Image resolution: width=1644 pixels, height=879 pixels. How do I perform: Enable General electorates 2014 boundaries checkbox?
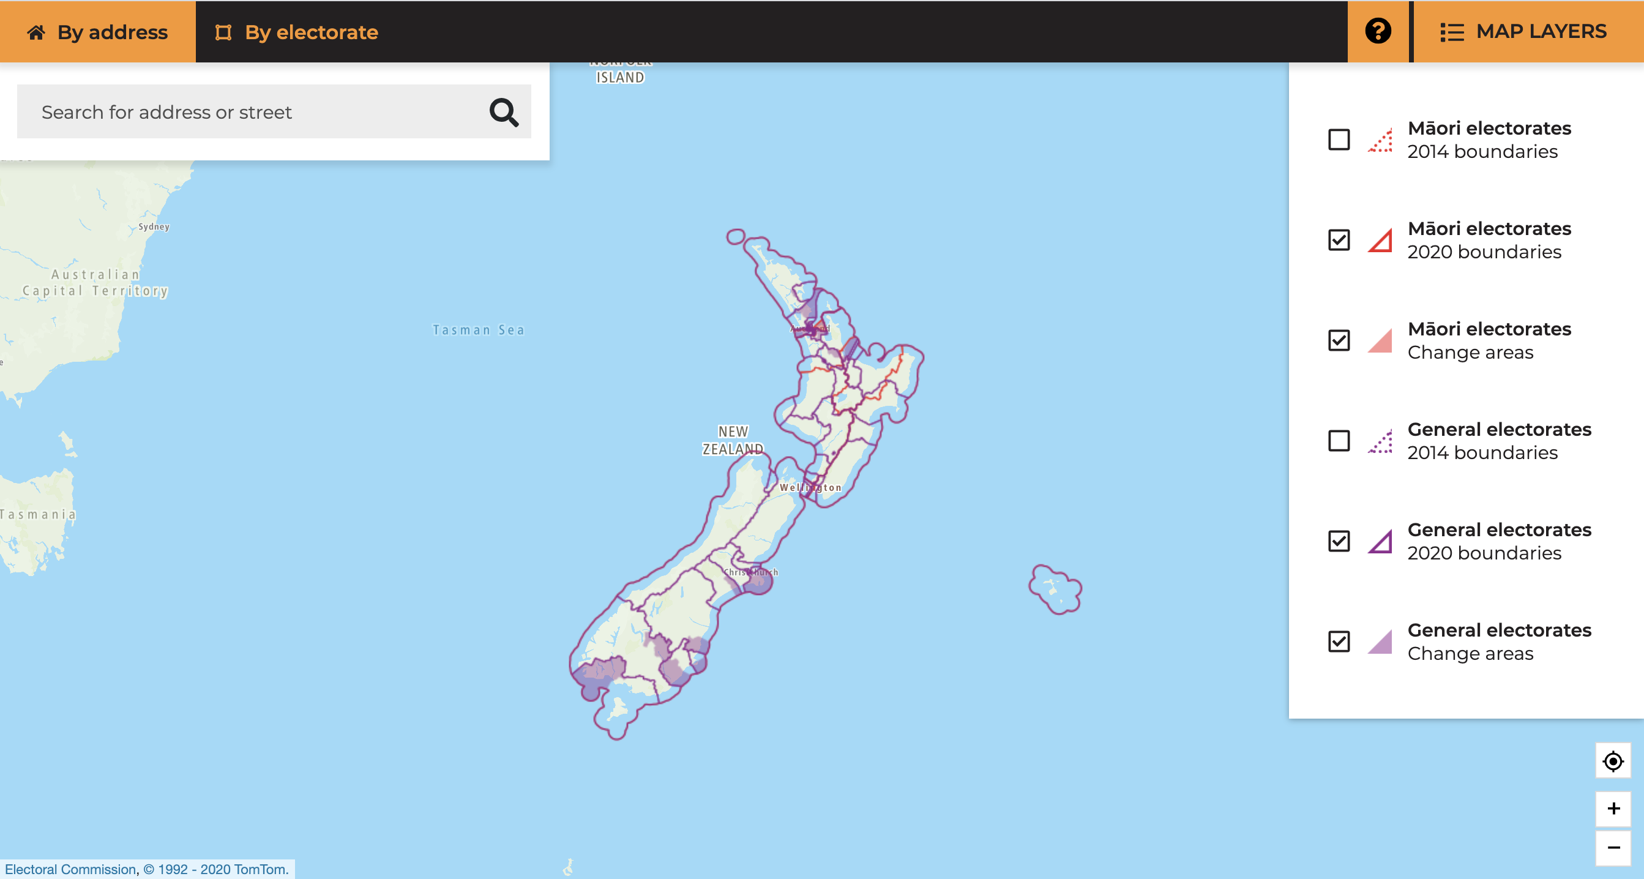click(1339, 441)
